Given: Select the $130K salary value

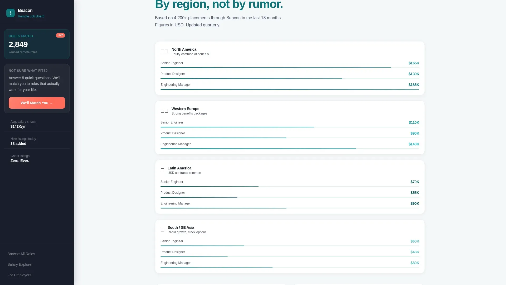Looking at the screenshot, I should coord(414,74).
